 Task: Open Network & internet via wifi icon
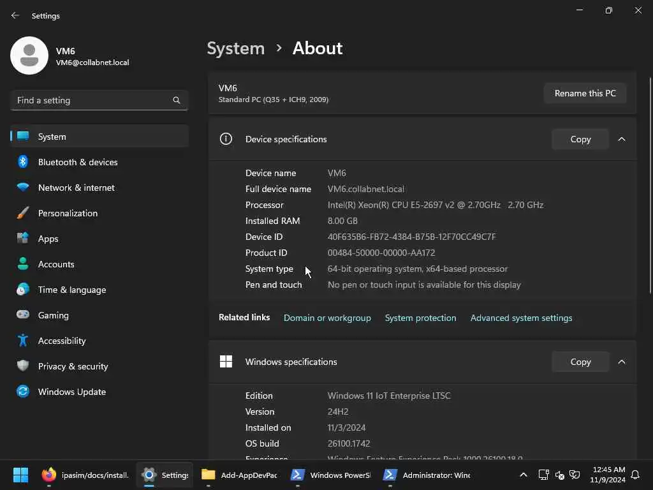pos(23,187)
